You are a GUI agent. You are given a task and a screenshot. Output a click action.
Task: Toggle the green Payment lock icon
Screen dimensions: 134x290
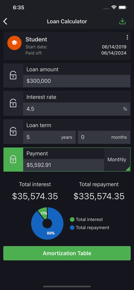pyautogui.click(x=13, y=160)
